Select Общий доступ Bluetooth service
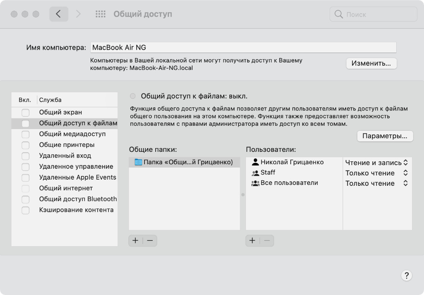The width and height of the screenshot is (424, 295). click(x=78, y=199)
